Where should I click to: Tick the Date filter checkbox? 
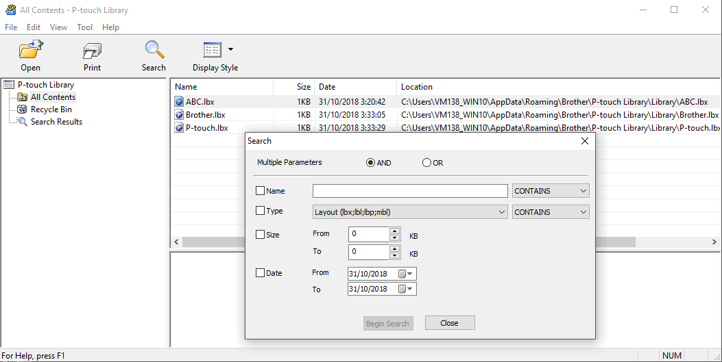click(260, 273)
